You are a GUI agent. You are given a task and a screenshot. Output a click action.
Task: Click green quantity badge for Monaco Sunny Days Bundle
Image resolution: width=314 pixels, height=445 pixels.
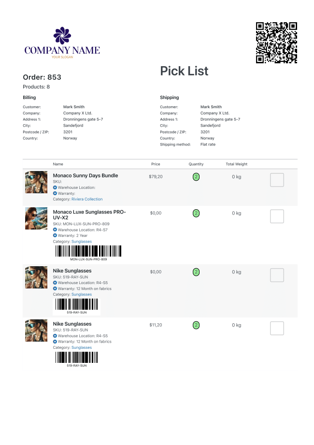click(196, 177)
